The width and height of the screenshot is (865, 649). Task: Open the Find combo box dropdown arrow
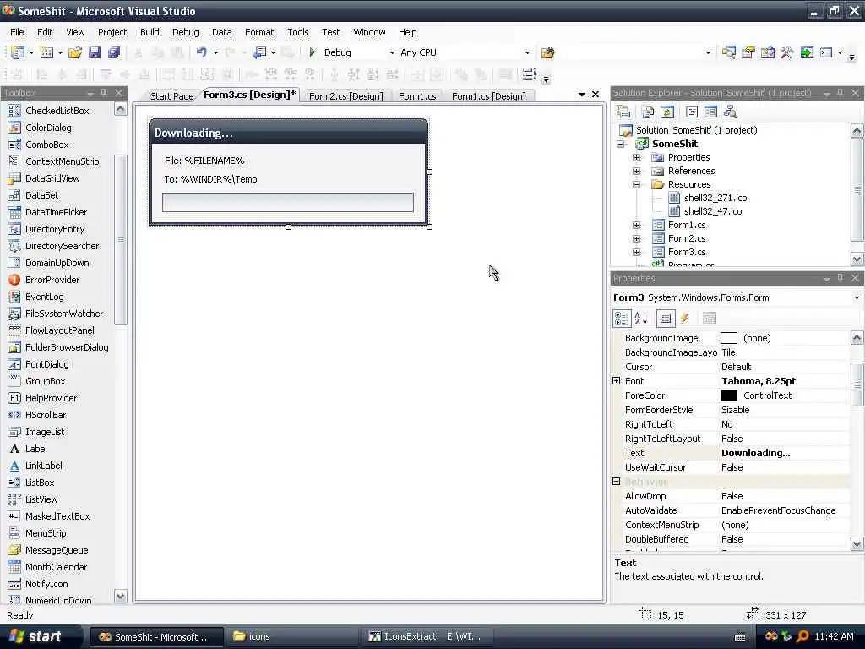pos(709,53)
